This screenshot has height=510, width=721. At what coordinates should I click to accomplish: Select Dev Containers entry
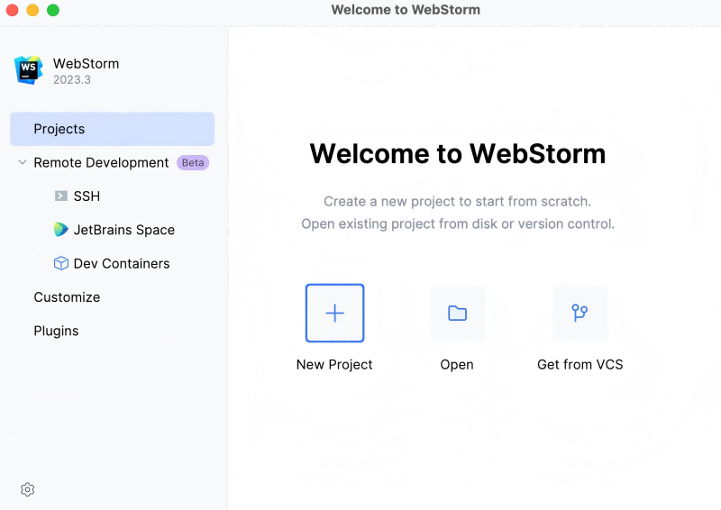click(122, 263)
